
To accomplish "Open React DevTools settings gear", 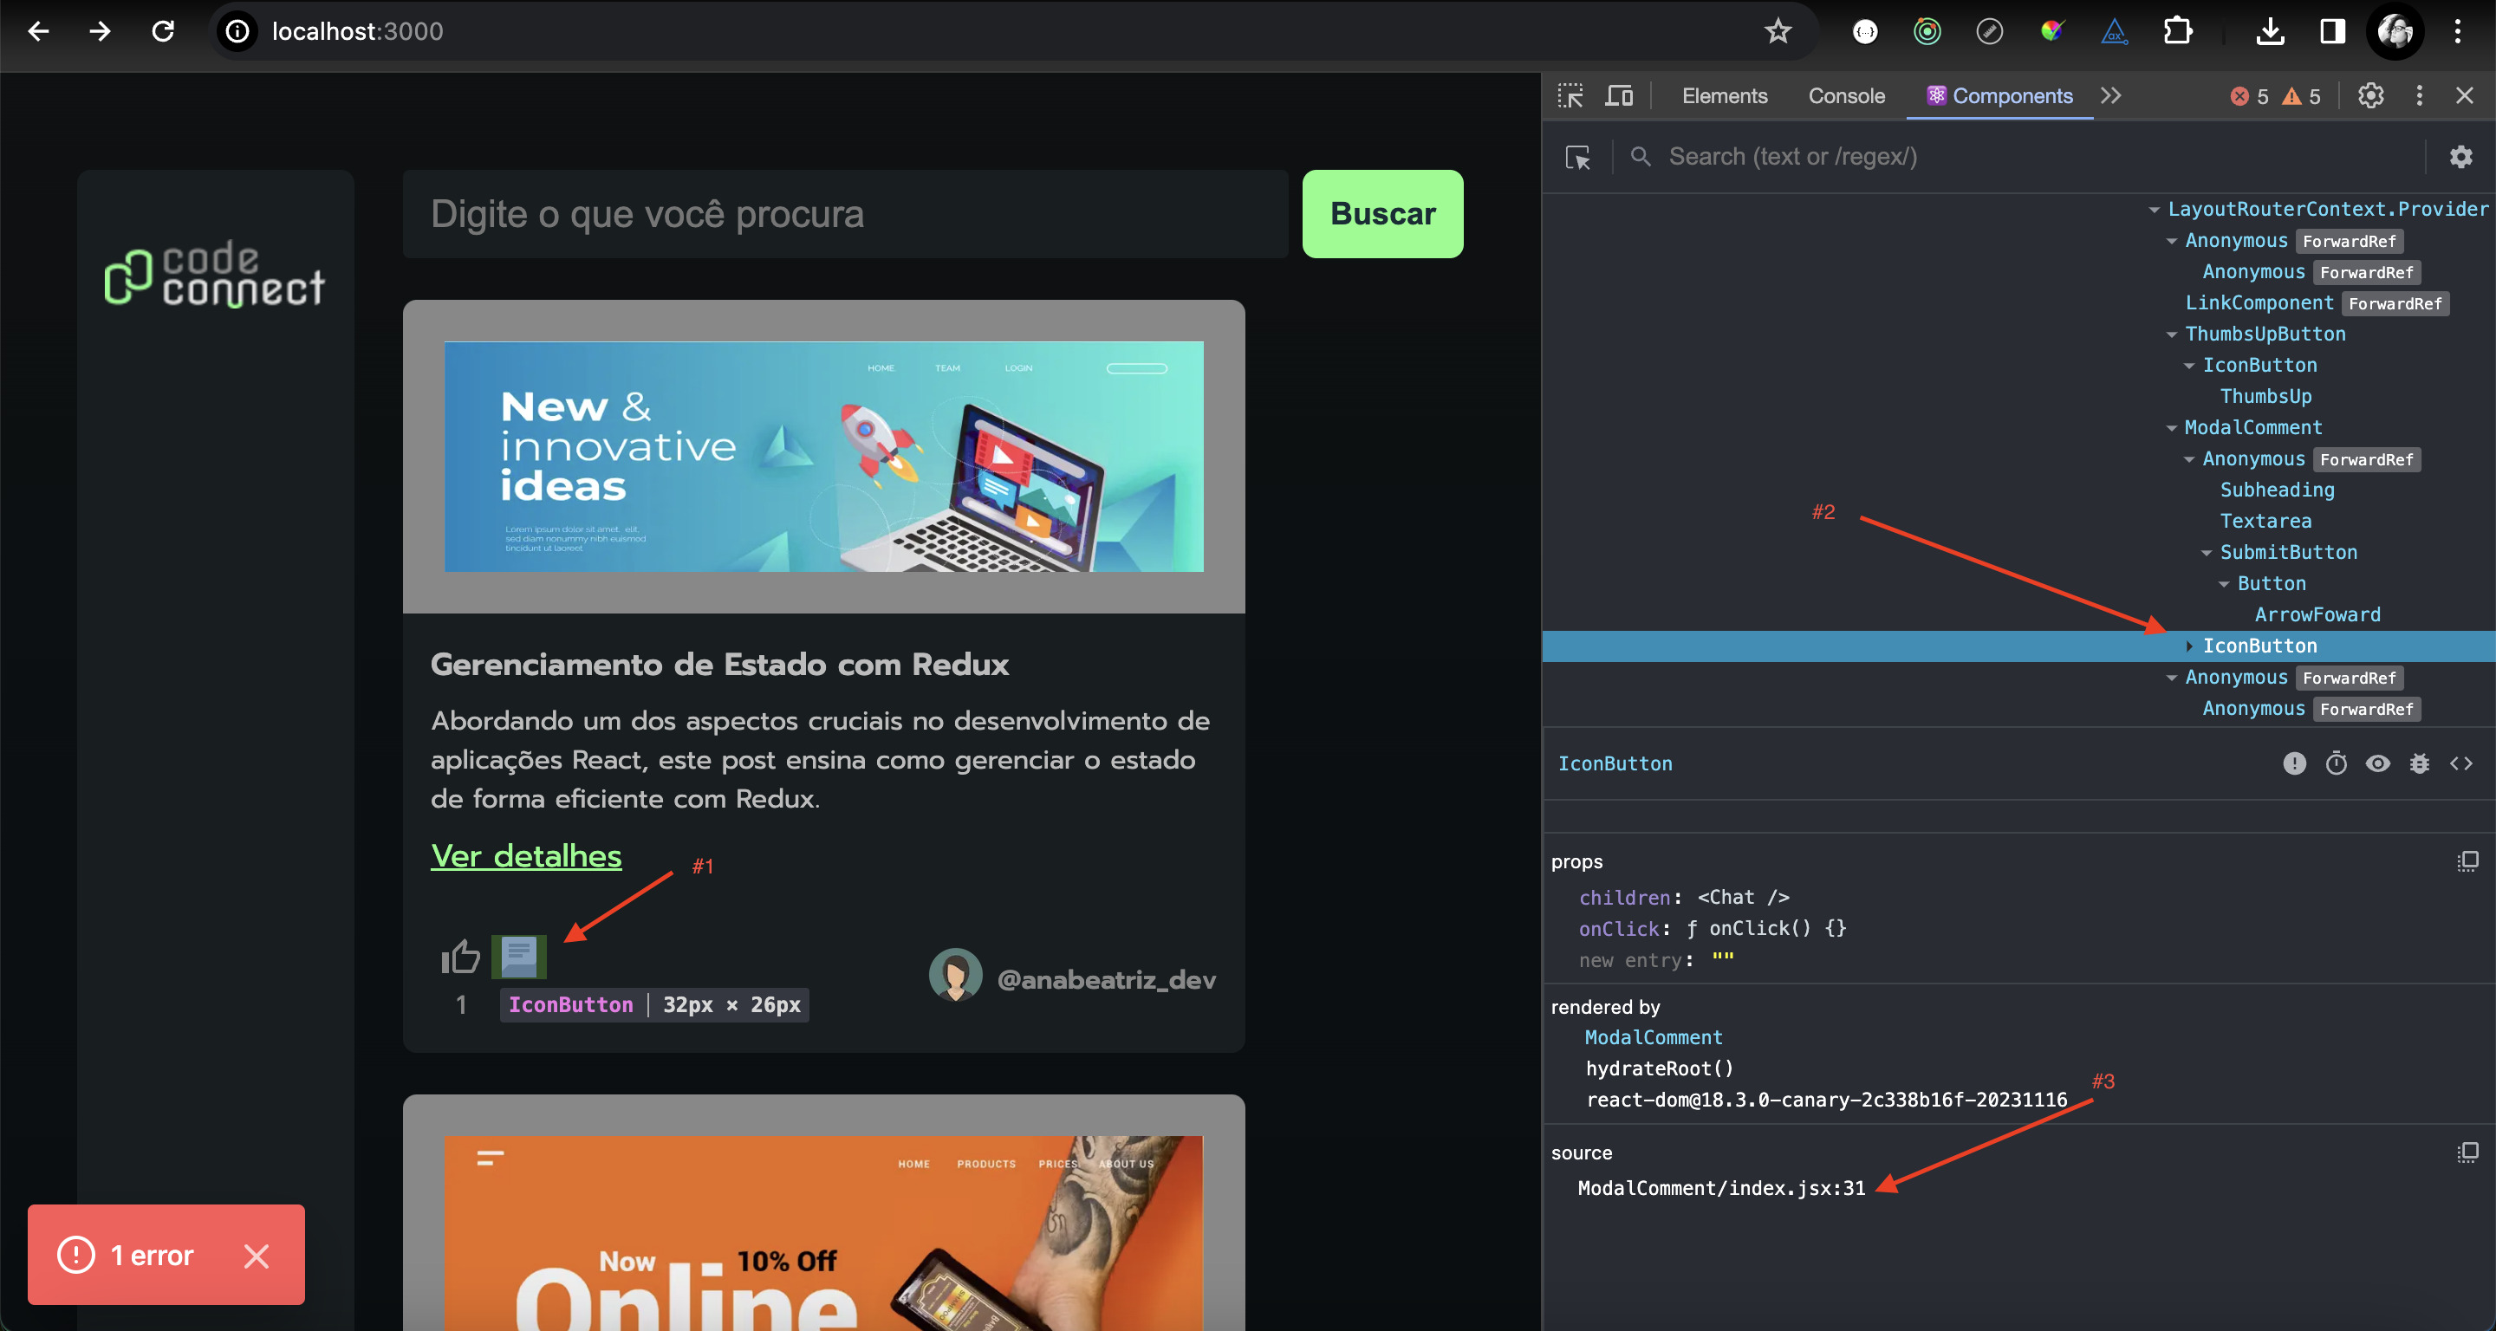I will click(x=2460, y=157).
